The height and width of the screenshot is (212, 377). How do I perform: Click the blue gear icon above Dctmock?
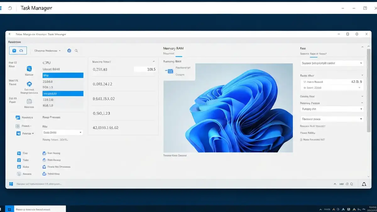click(29, 84)
